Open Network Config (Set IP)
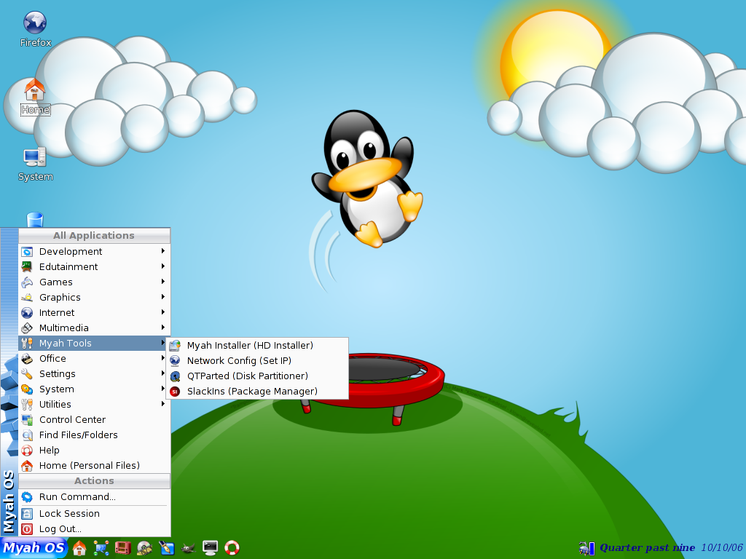746x559 pixels. tap(257, 361)
